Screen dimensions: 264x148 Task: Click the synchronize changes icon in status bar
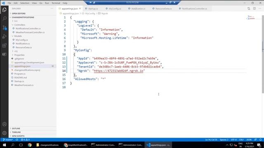click(x=17, y=140)
